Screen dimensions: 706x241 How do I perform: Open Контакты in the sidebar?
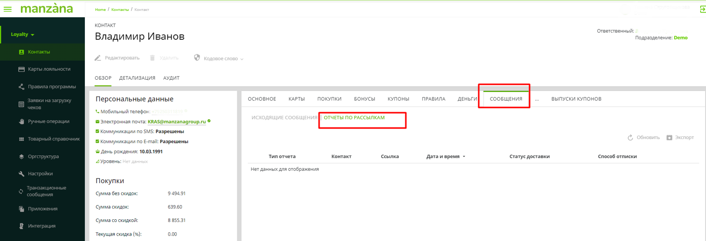pos(39,52)
